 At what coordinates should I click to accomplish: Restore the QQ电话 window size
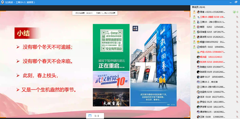pos(236,2)
